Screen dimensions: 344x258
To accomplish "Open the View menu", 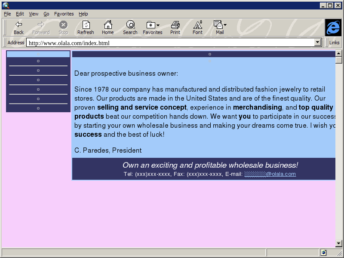I will pos(34,14).
